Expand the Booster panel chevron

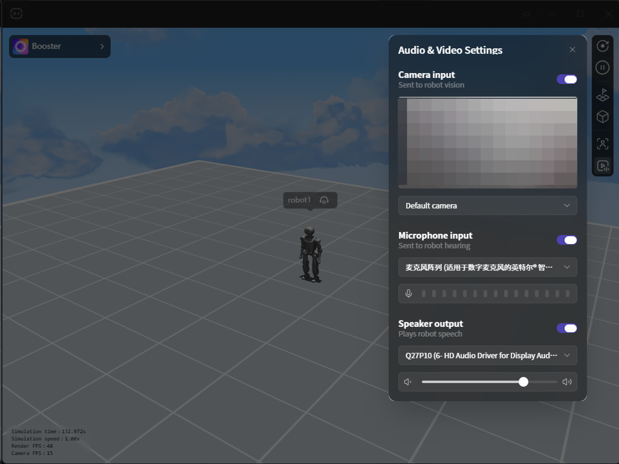tap(102, 47)
